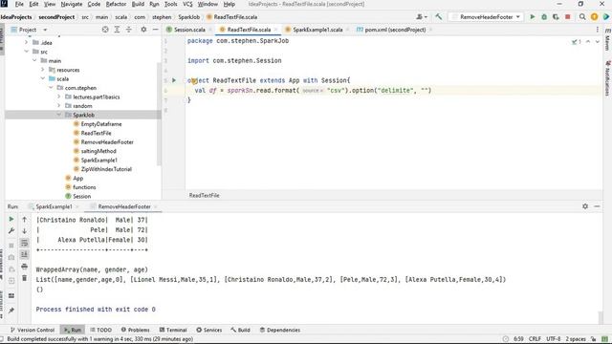Switch to Session.scala tab
Image resolution: width=612 pixels, height=344 pixels.
click(x=189, y=30)
